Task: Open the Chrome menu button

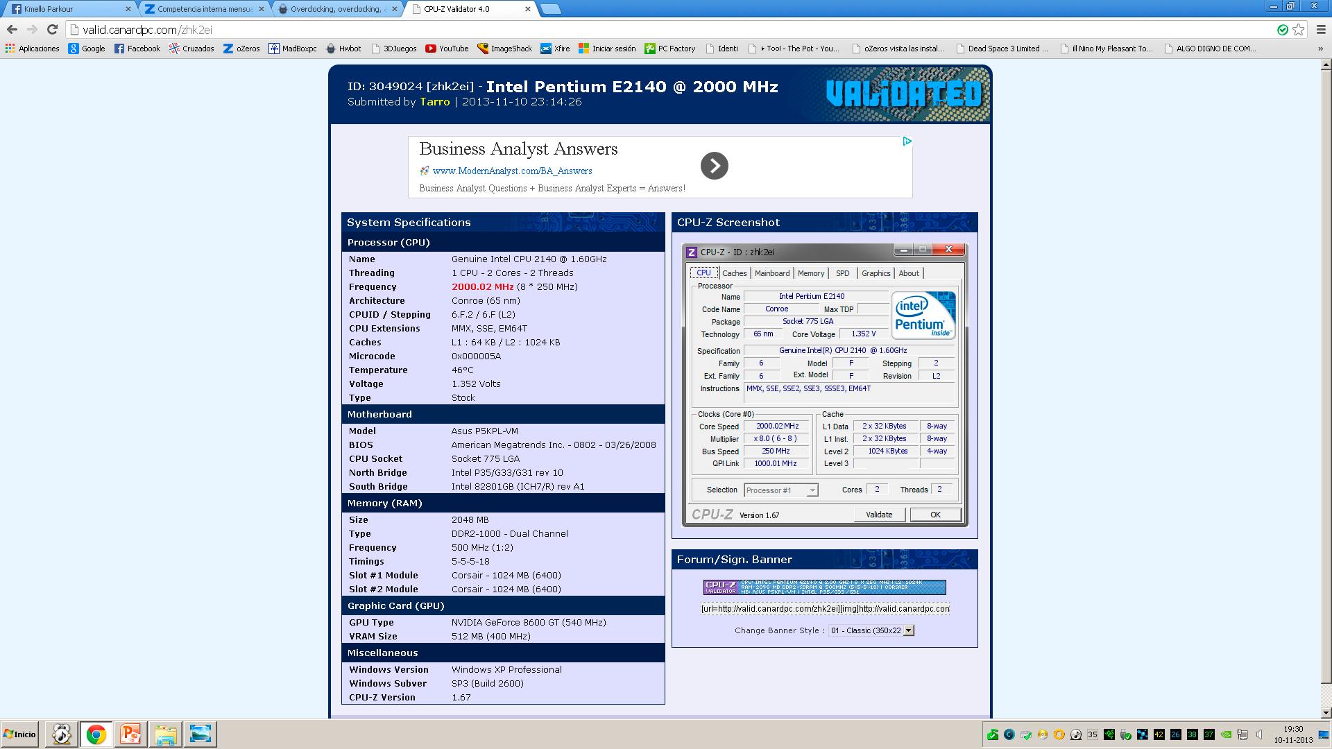Action: tap(1321, 30)
